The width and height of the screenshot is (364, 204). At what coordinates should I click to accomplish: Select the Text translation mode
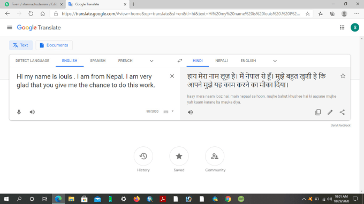[x=21, y=45]
